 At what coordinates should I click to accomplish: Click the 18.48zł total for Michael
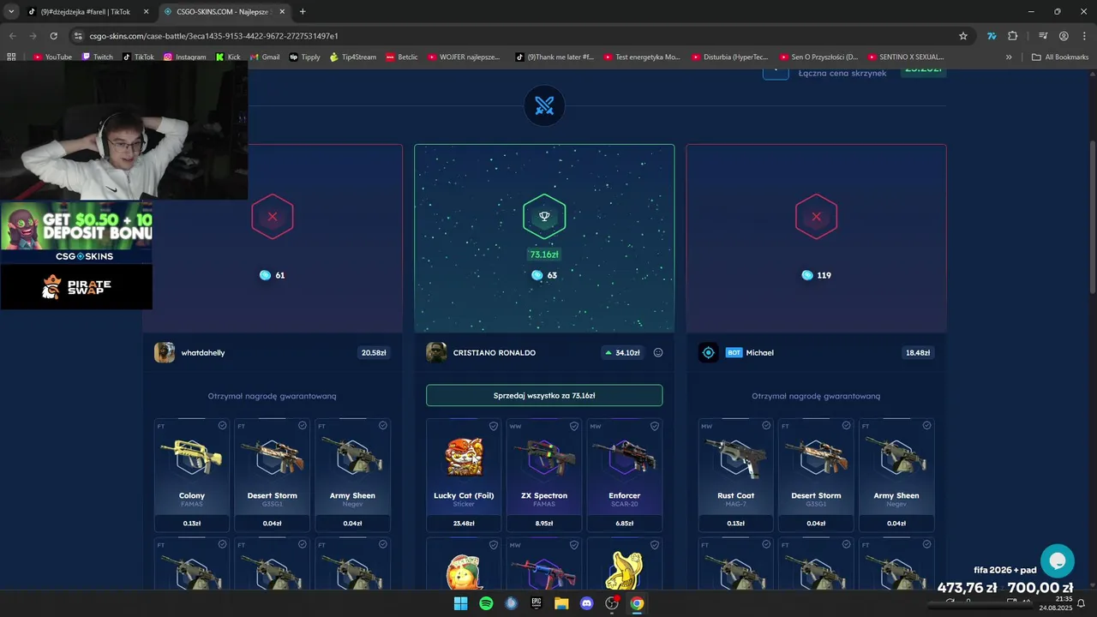pyautogui.click(x=918, y=352)
